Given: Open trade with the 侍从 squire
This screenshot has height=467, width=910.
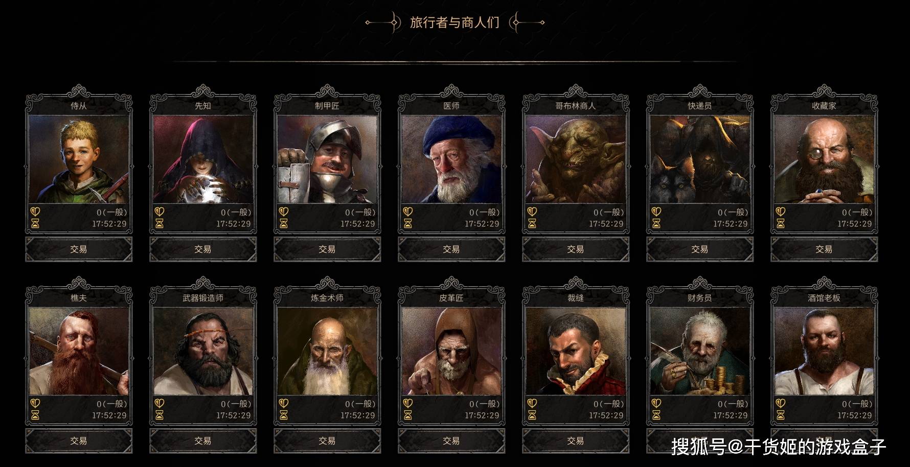Looking at the screenshot, I should (x=79, y=249).
